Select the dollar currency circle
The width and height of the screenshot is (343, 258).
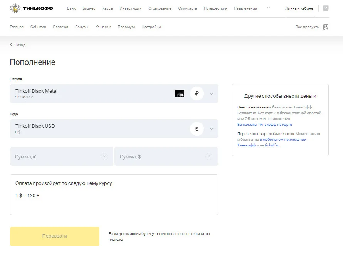(197, 129)
